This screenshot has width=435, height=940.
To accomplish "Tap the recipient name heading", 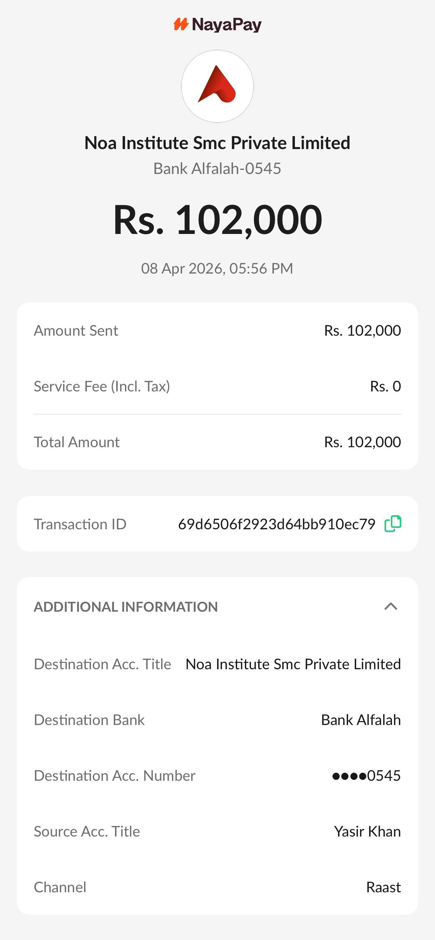I will [x=217, y=143].
